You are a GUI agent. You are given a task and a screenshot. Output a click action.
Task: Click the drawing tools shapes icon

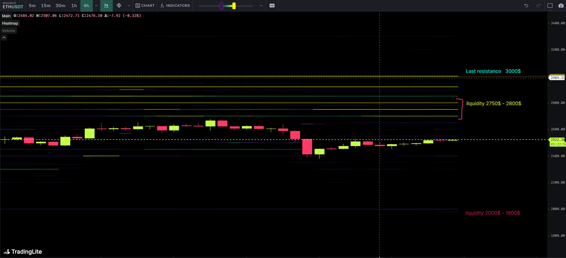[x=119, y=6]
